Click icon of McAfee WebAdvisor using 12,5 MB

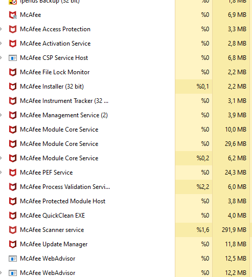click(13, 259)
